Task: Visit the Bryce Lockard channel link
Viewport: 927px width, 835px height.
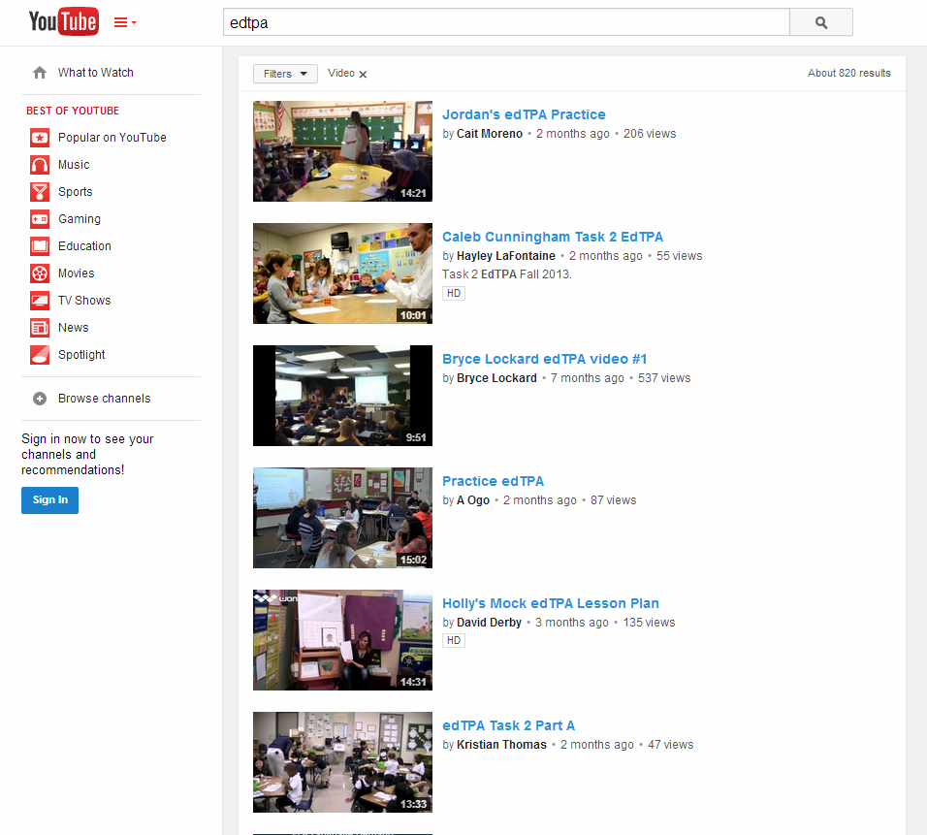Action: pyautogui.click(x=496, y=378)
